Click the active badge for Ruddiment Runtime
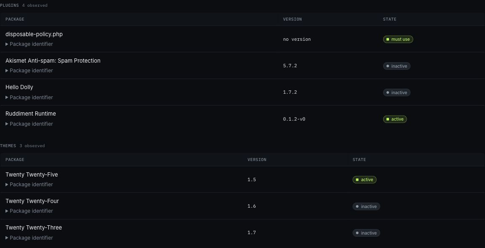 (x=394, y=119)
